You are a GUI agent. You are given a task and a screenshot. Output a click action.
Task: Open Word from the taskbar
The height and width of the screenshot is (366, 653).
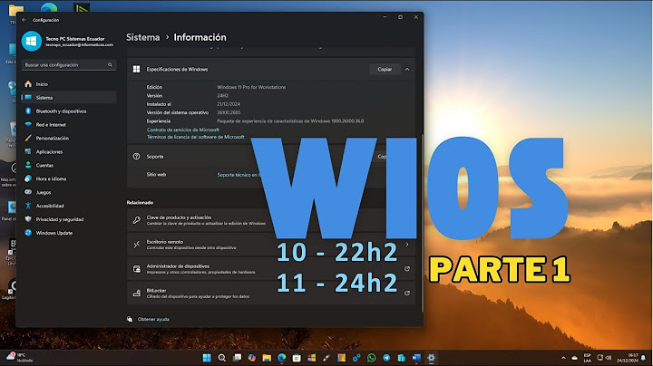(x=416, y=358)
